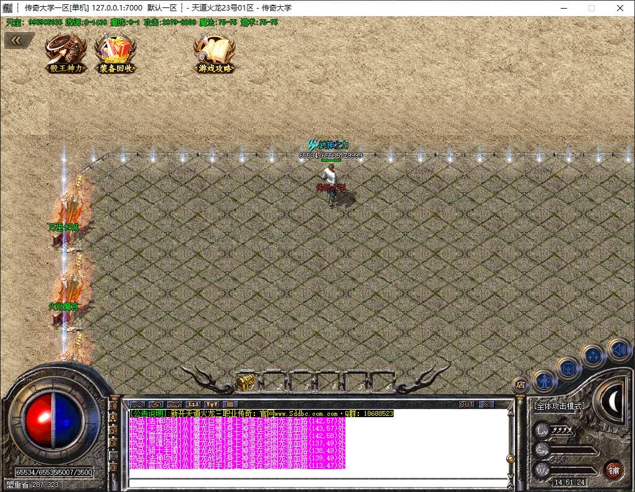
Task: Open the 游戏攻略 game guide book icon
Action: (215, 54)
